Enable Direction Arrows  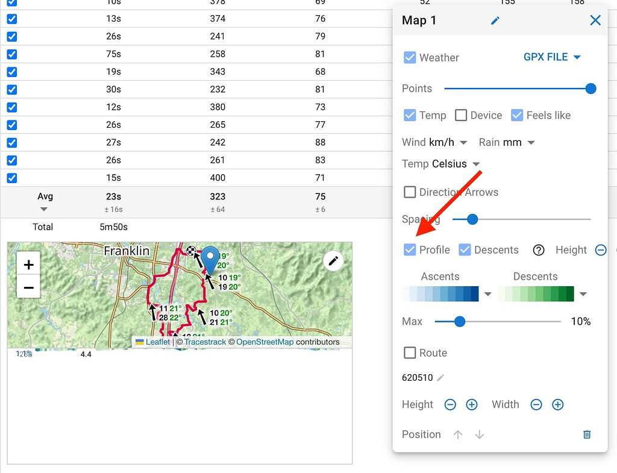(410, 192)
